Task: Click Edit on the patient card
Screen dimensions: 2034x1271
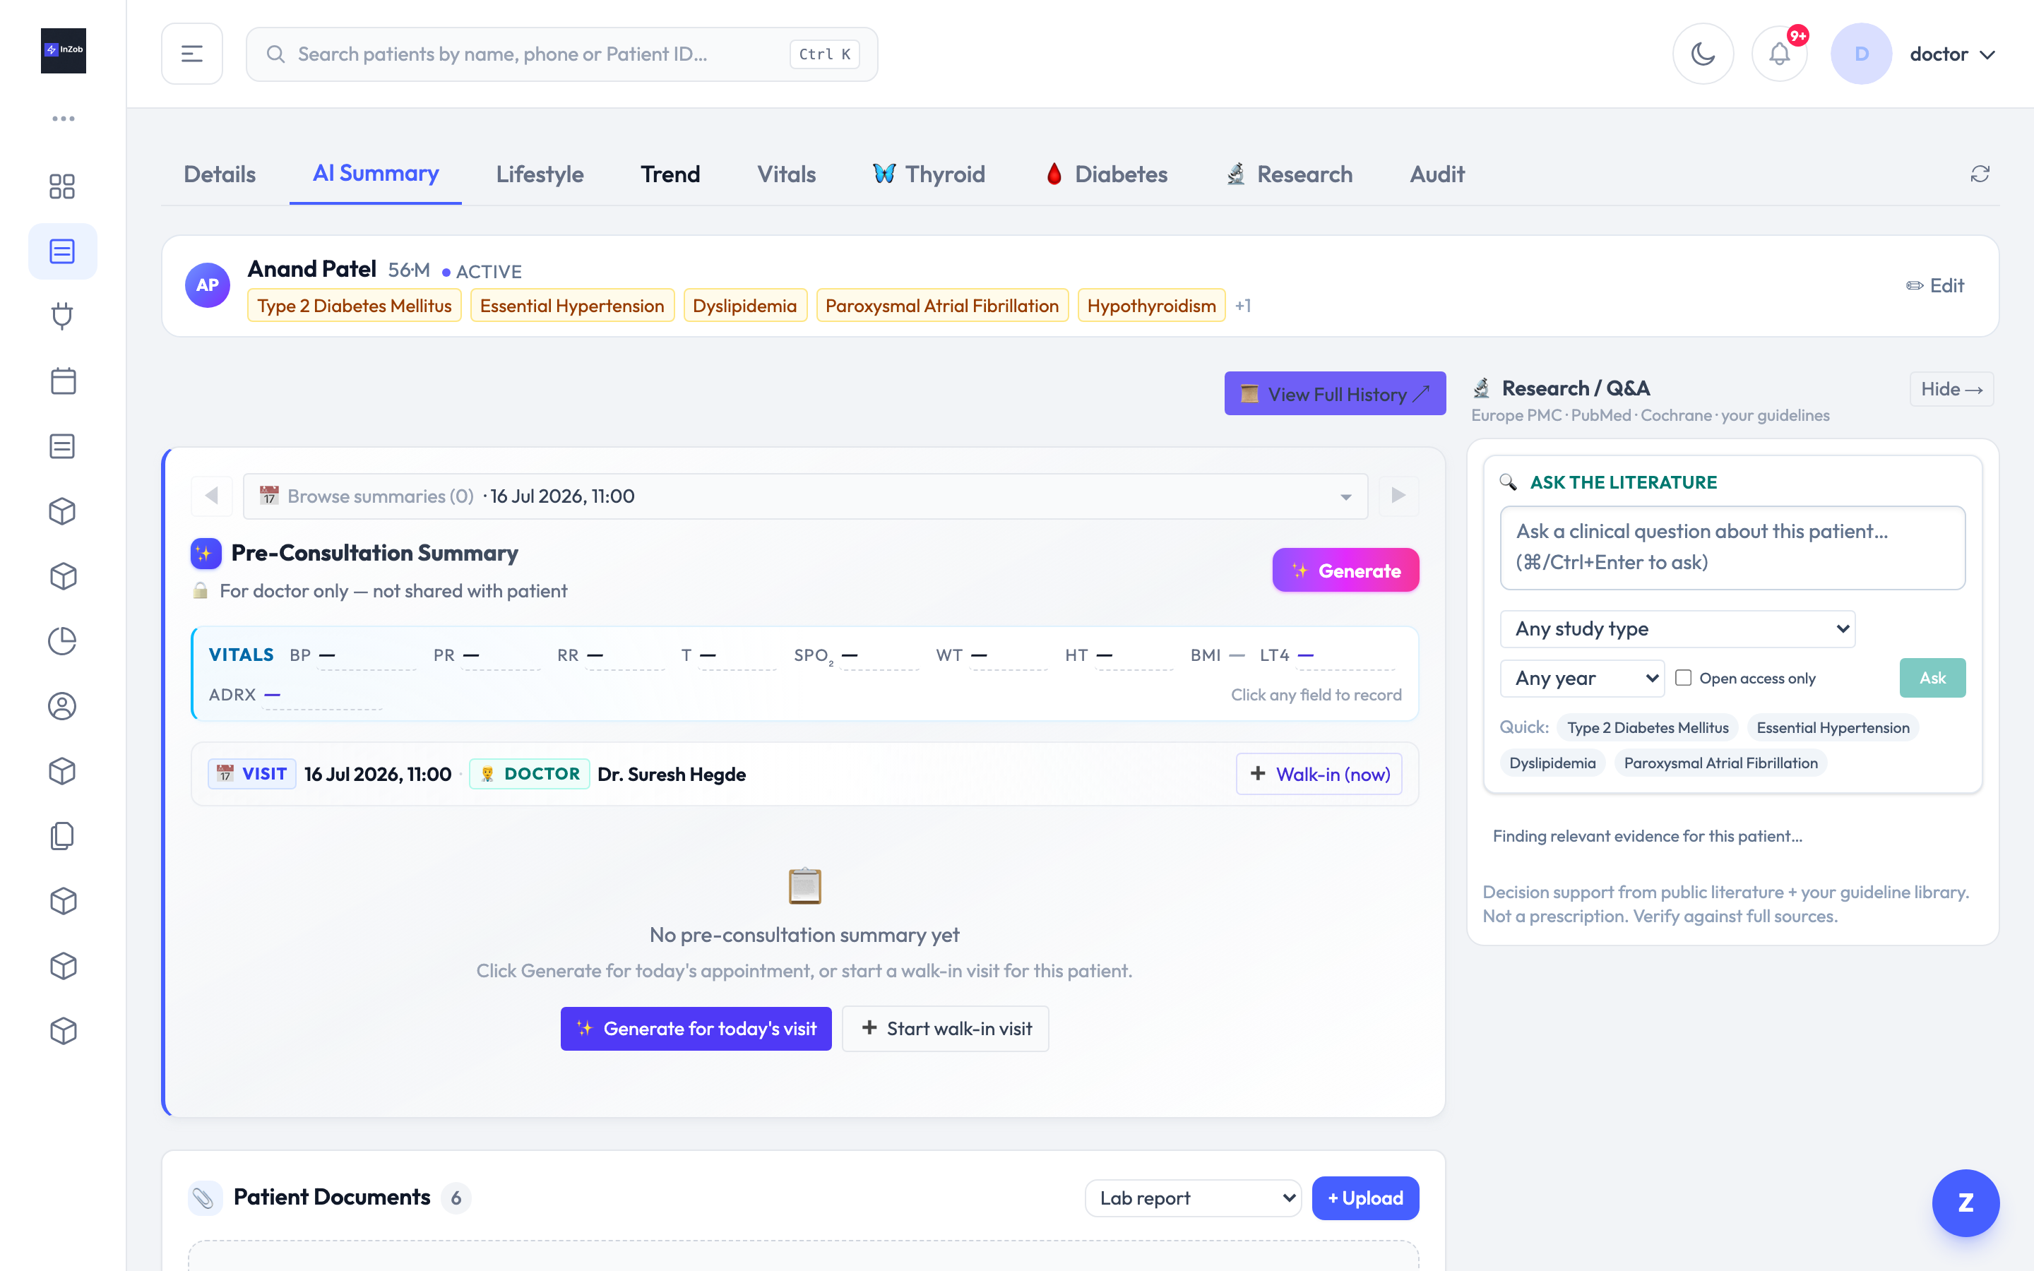Action: tap(1935, 286)
